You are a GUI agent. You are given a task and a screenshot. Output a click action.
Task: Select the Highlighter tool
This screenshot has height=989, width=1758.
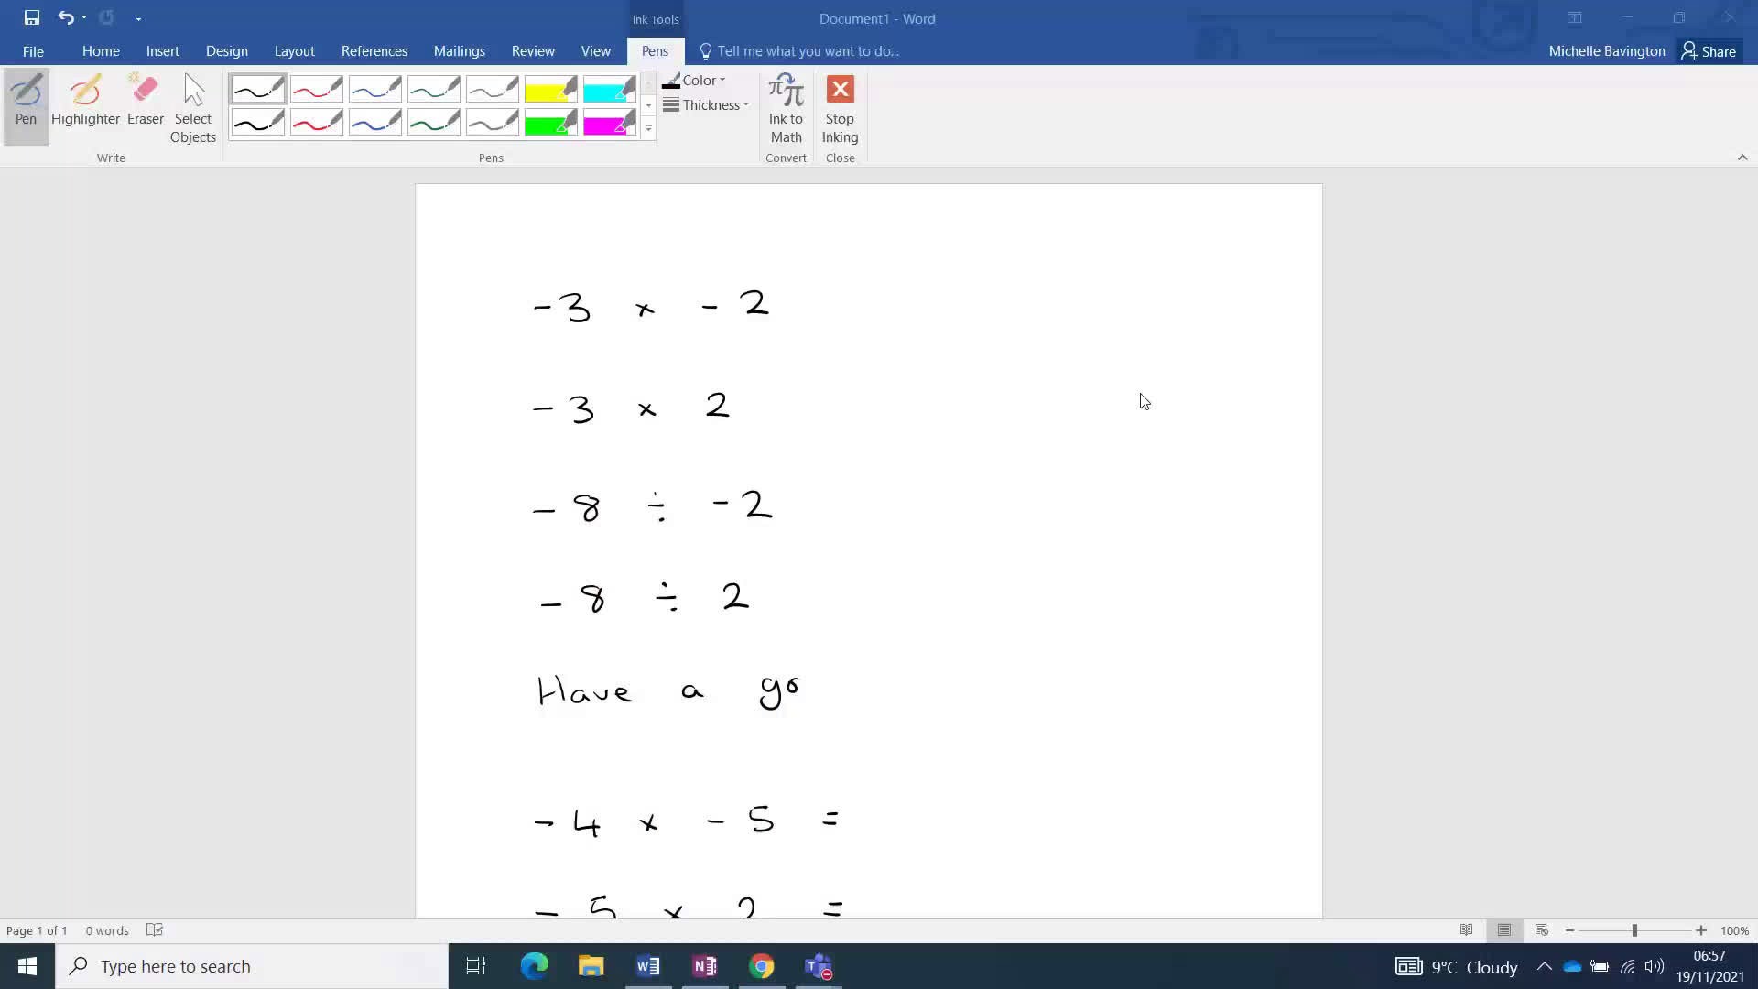pos(86,101)
